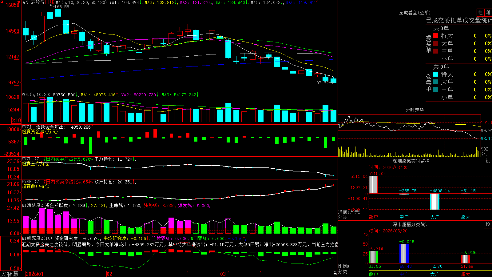Image resolution: width=492 pixels, height=277 pixels.
Task: Click the 已成交委托单成交量统计 header
Action: pyautogui.click(x=459, y=20)
